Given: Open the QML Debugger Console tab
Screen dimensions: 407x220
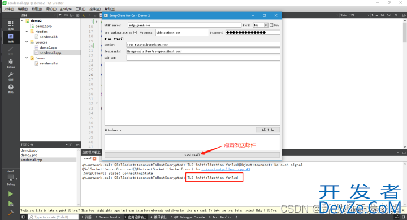Looking at the screenshot, I should tap(188, 217).
